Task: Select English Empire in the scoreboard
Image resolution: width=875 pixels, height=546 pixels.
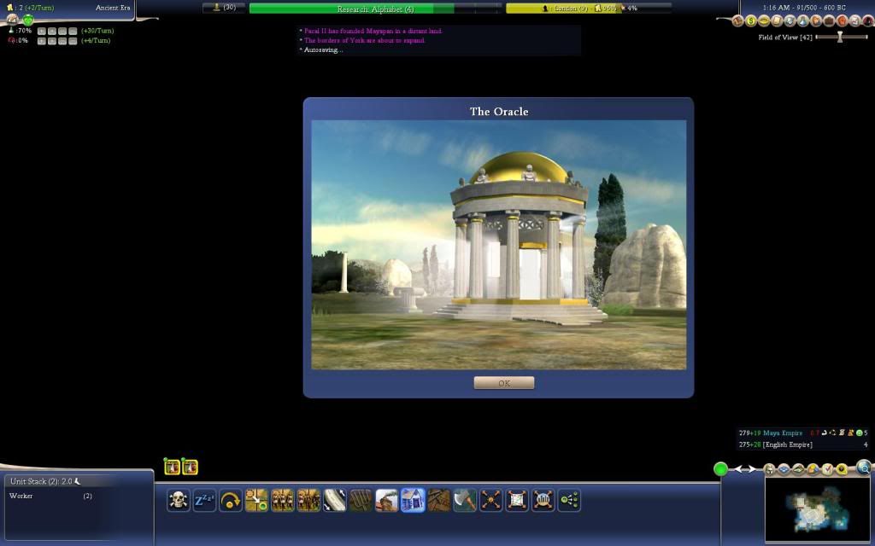Action: 787,444
